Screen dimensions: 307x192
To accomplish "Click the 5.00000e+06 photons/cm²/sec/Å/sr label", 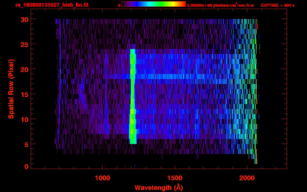I will pyautogui.click(x=220, y=5).
